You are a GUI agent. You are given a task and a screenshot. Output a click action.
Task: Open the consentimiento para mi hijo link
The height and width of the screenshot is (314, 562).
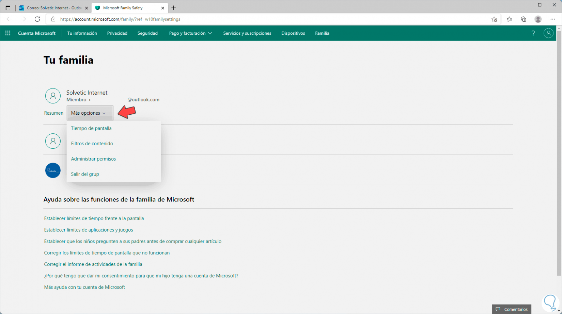click(x=141, y=276)
